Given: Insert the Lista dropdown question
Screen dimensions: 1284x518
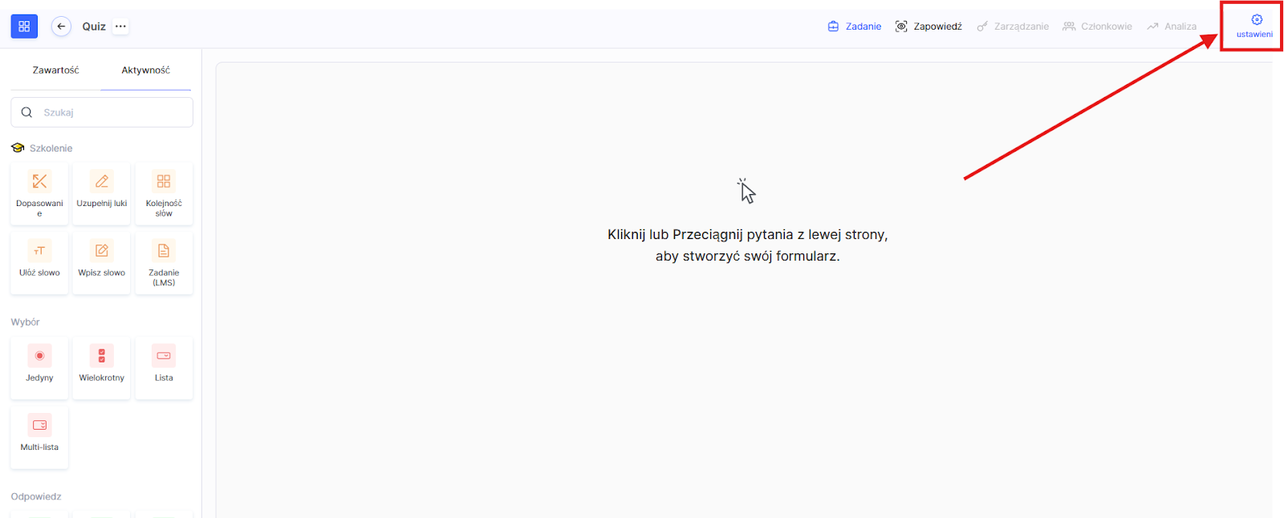Looking at the screenshot, I should point(164,367).
